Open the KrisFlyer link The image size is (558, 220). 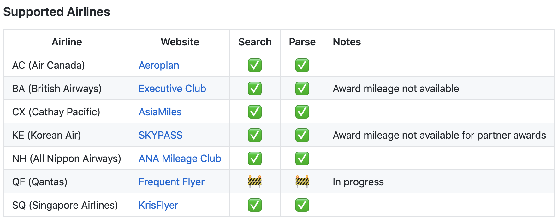(x=158, y=205)
